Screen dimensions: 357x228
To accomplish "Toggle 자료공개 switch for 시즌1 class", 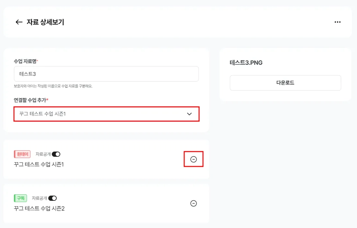I will pyautogui.click(x=56, y=154).
